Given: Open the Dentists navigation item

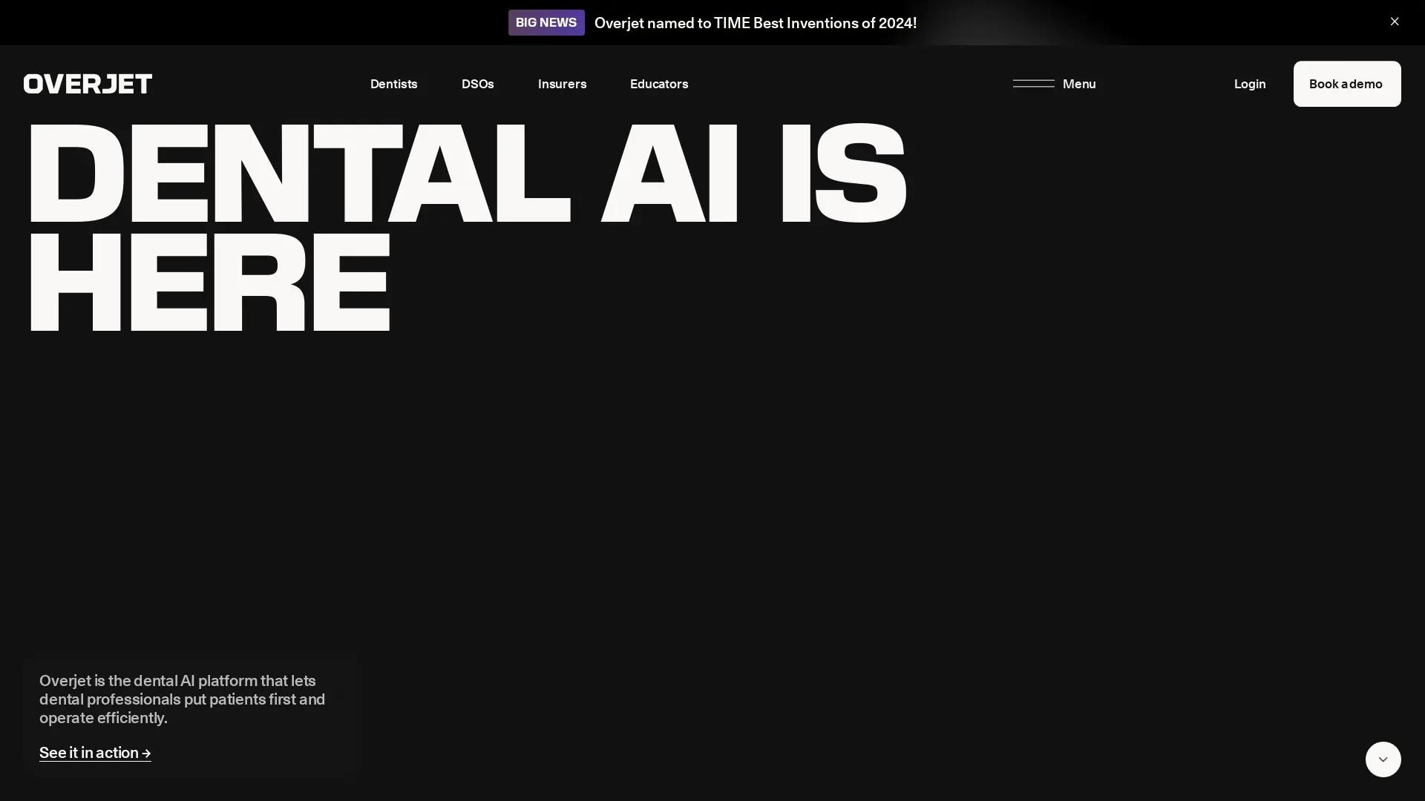Looking at the screenshot, I should tap(393, 84).
